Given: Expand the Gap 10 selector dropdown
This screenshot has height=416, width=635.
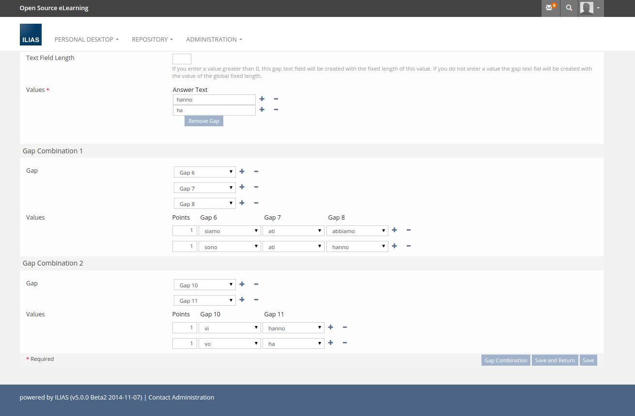Looking at the screenshot, I should click(204, 285).
